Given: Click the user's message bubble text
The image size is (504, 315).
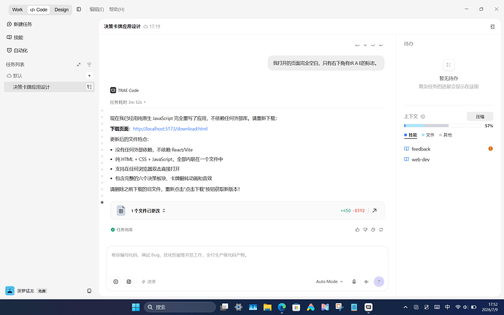Looking at the screenshot, I should pyautogui.click(x=326, y=64).
